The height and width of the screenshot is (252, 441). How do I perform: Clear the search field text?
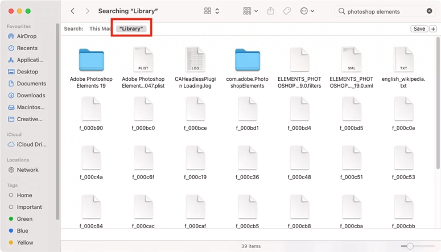(429, 11)
